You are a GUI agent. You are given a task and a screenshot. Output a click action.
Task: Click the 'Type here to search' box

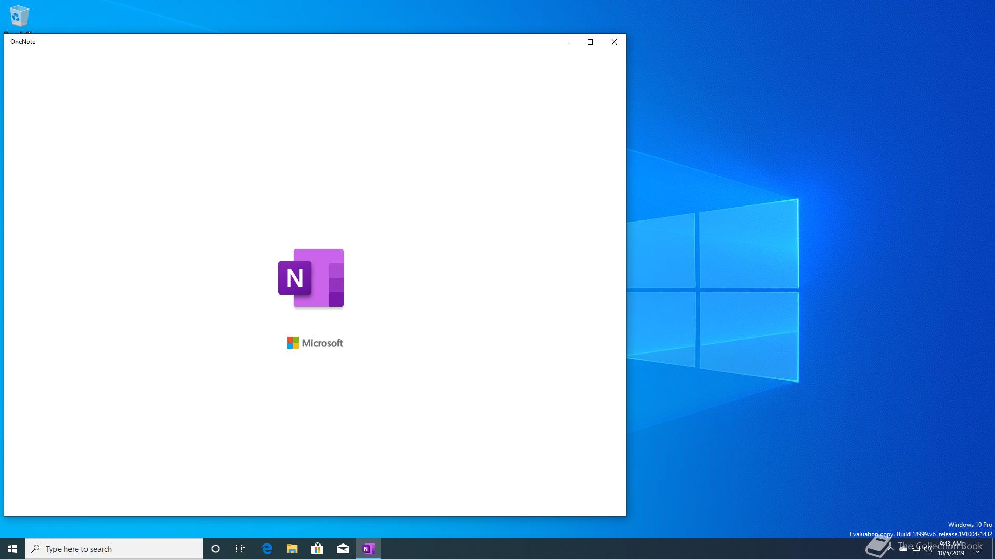(x=114, y=549)
